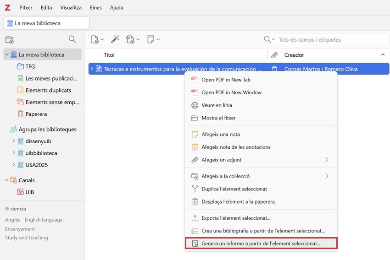Image resolution: width=390 pixels, height=260 pixels.
Task: Open the Afegeix un adjunt submenu
Action: click(x=261, y=160)
